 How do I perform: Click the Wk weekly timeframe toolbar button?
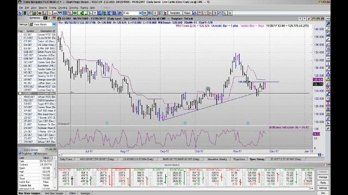(x=145, y=13)
